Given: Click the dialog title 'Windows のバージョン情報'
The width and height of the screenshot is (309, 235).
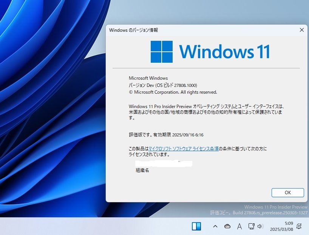Looking at the screenshot, I should 133,30.
